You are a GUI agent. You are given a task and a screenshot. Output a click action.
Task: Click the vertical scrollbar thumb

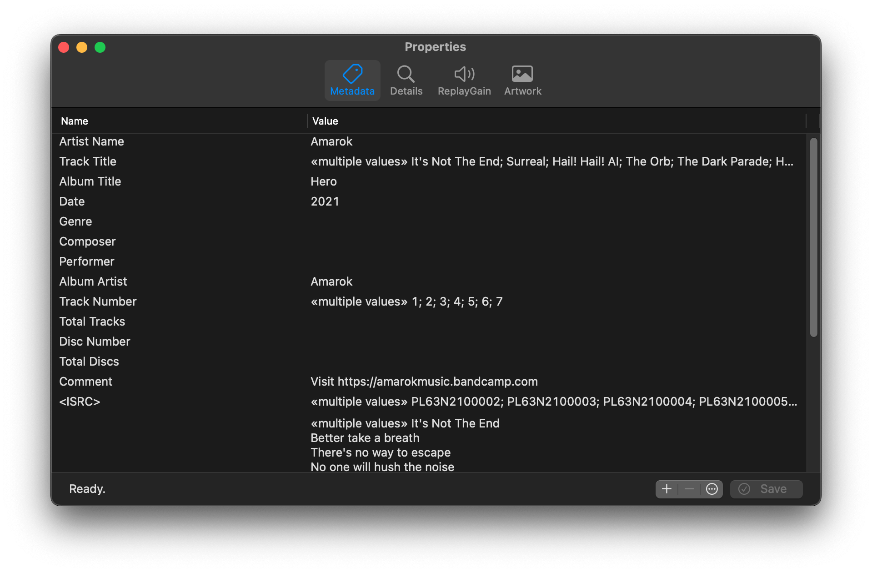click(813, 237)
